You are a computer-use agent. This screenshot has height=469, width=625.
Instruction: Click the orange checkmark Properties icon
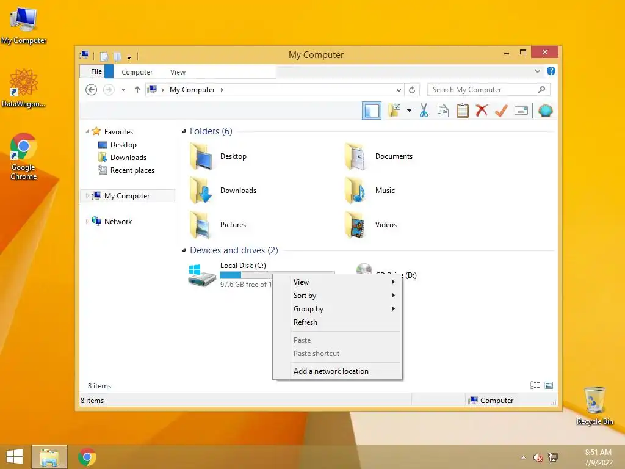[501, 111]
